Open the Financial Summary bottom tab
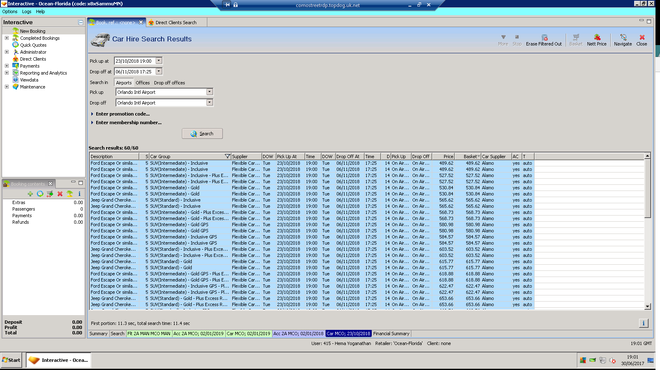Viewport: 660px width, 370px height. pos(391,334)
